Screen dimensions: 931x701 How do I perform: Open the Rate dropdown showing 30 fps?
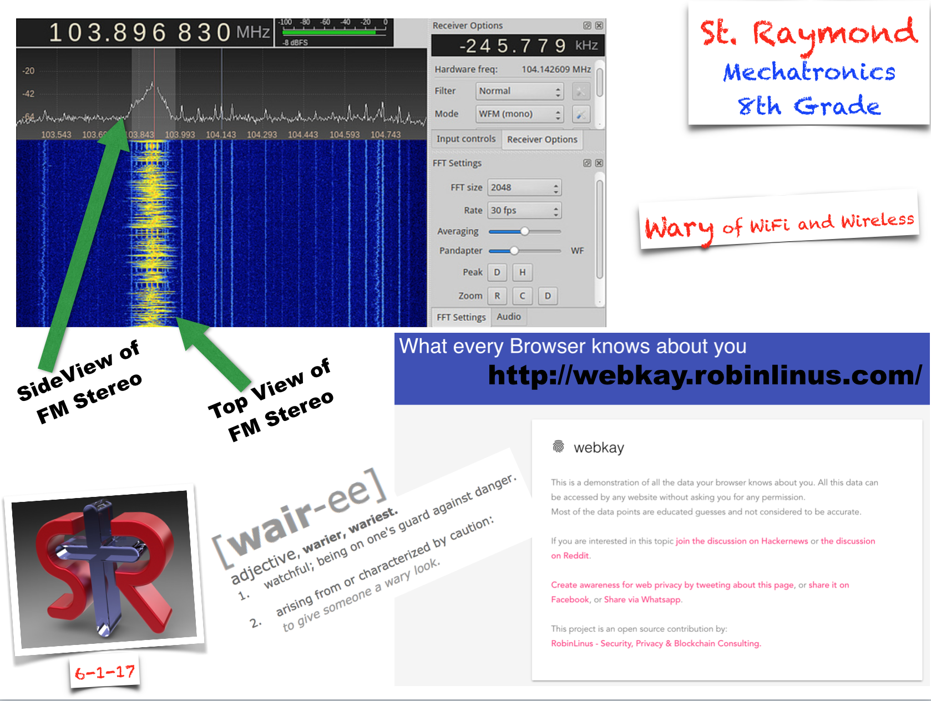(524, 211)
